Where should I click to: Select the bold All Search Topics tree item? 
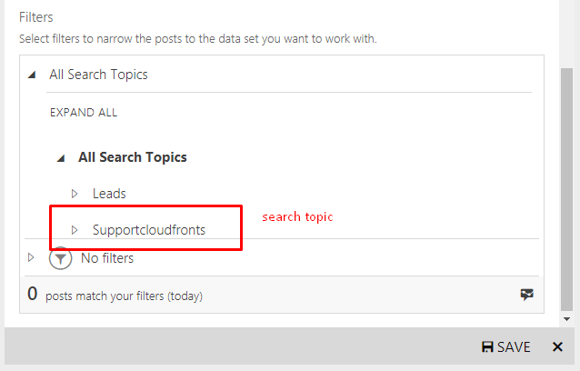[133, 157]
